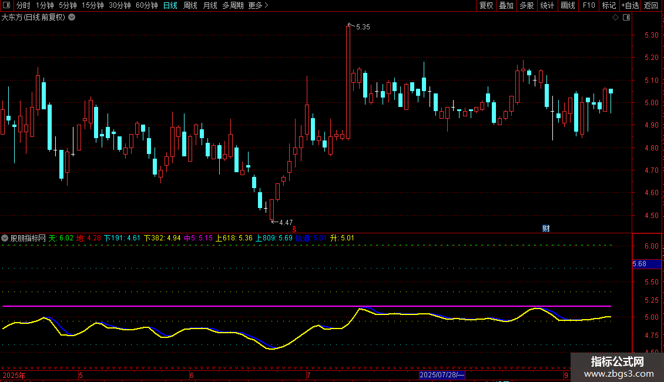
Task: Click the 统计 statistics button
Action: point(547,5)
